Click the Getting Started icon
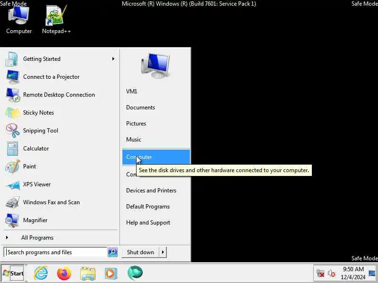Image resolution: width=378 pixels, height=283 pixels. tap(12, 59)
